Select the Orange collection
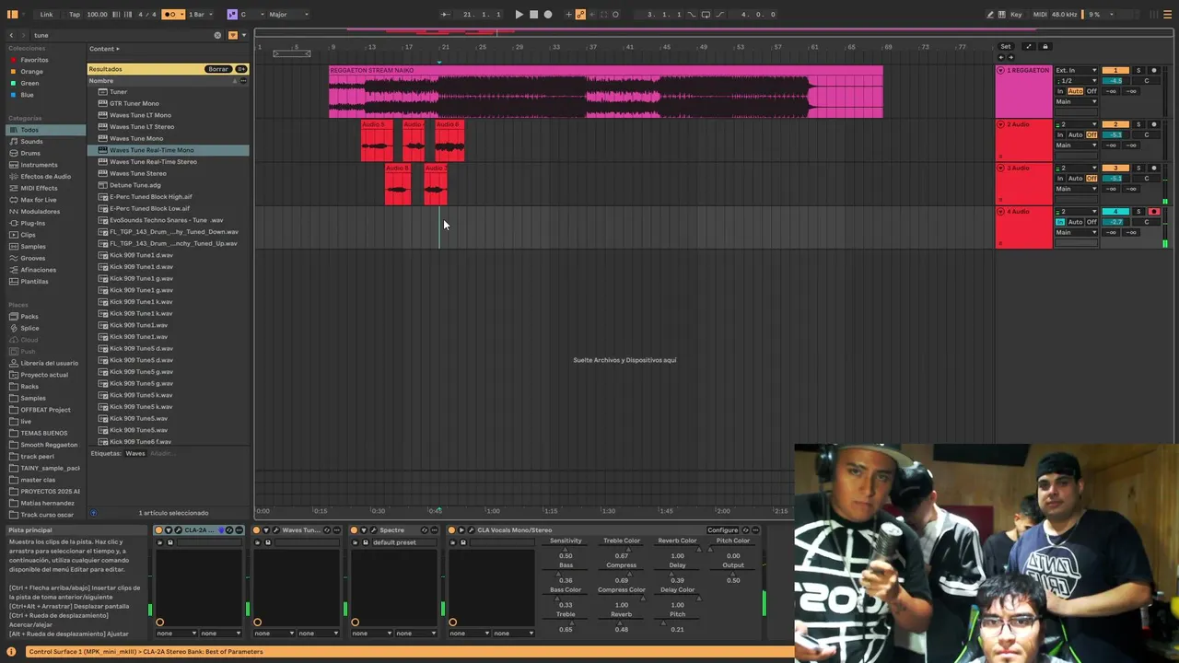The width and height of the screenshot is (1179, 663). [x=31, y=71]
